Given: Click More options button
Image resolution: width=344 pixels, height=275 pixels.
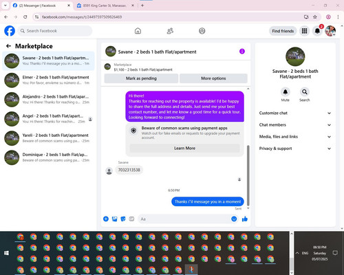Looking at the screenshot, I should [213, 78].
